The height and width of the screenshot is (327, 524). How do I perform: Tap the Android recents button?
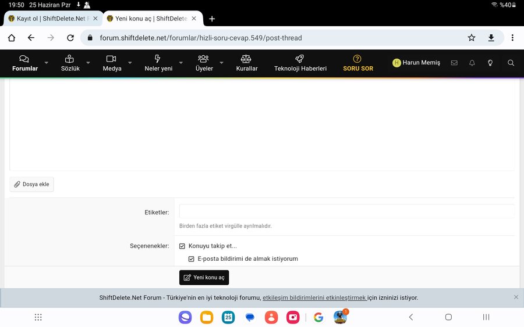pyautogui.click(x=486, y=317)
